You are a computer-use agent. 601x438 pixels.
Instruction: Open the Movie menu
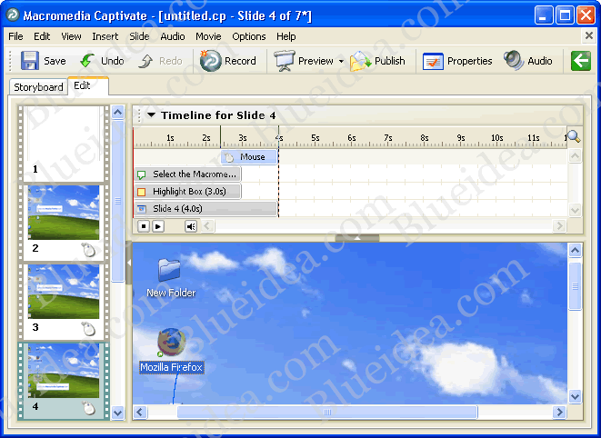point(208,36)
